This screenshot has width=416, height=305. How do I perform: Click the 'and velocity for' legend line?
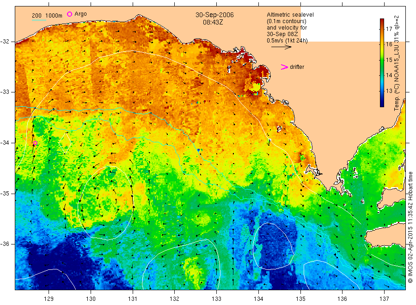(x=287, y=28)
